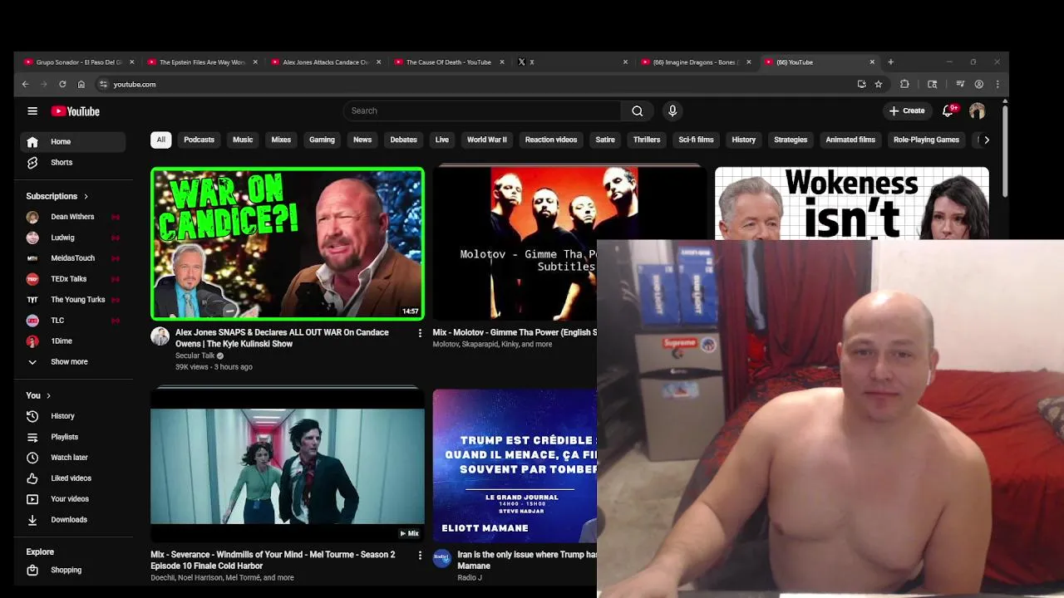1064x598 pixels.
Task: Bookmark this page with the star icon
Action: (x=879, y=84)
